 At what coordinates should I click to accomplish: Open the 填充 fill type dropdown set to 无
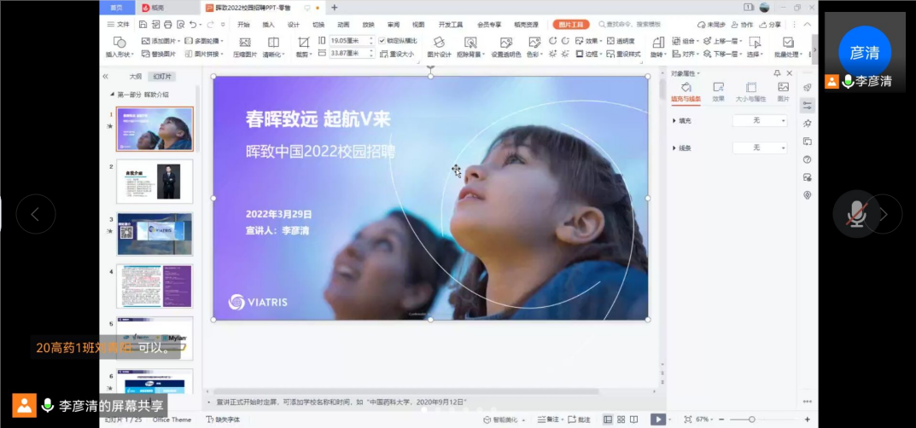[x=760, y=121]
